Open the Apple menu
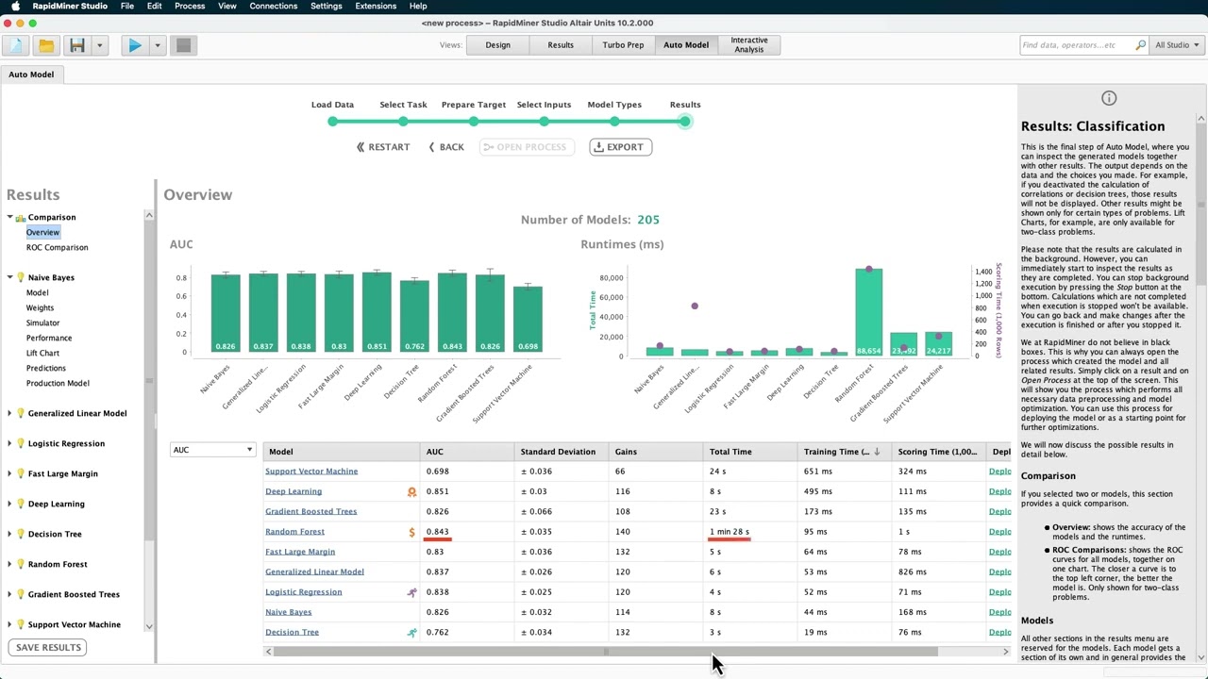1208x679 pixels. [x=15, y=6]
